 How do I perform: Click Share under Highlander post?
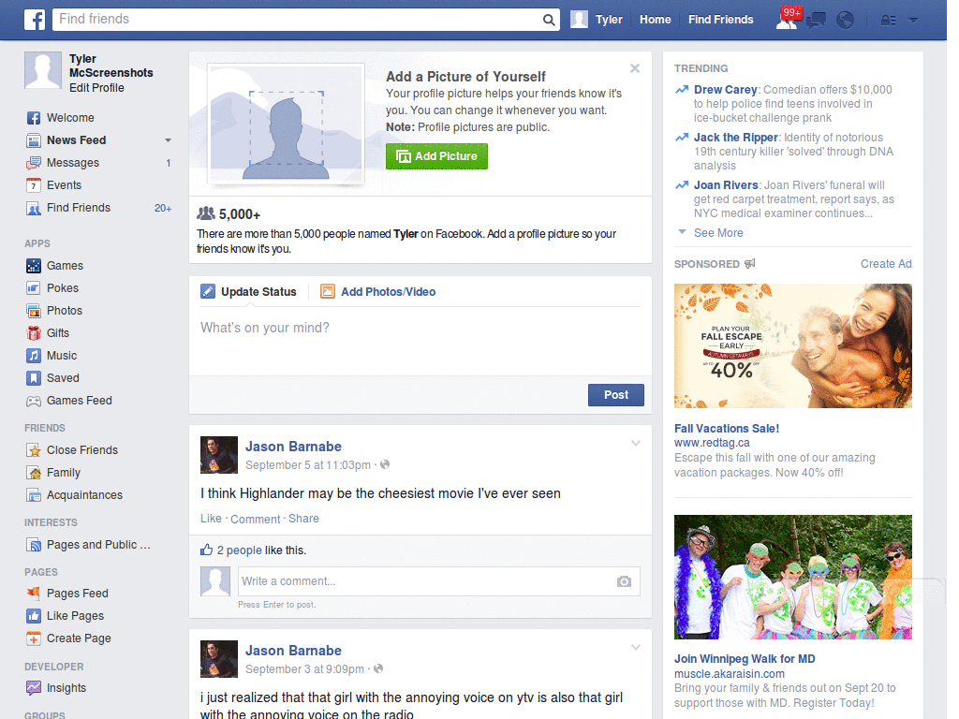pyautogui.click(x=303, y=519)
